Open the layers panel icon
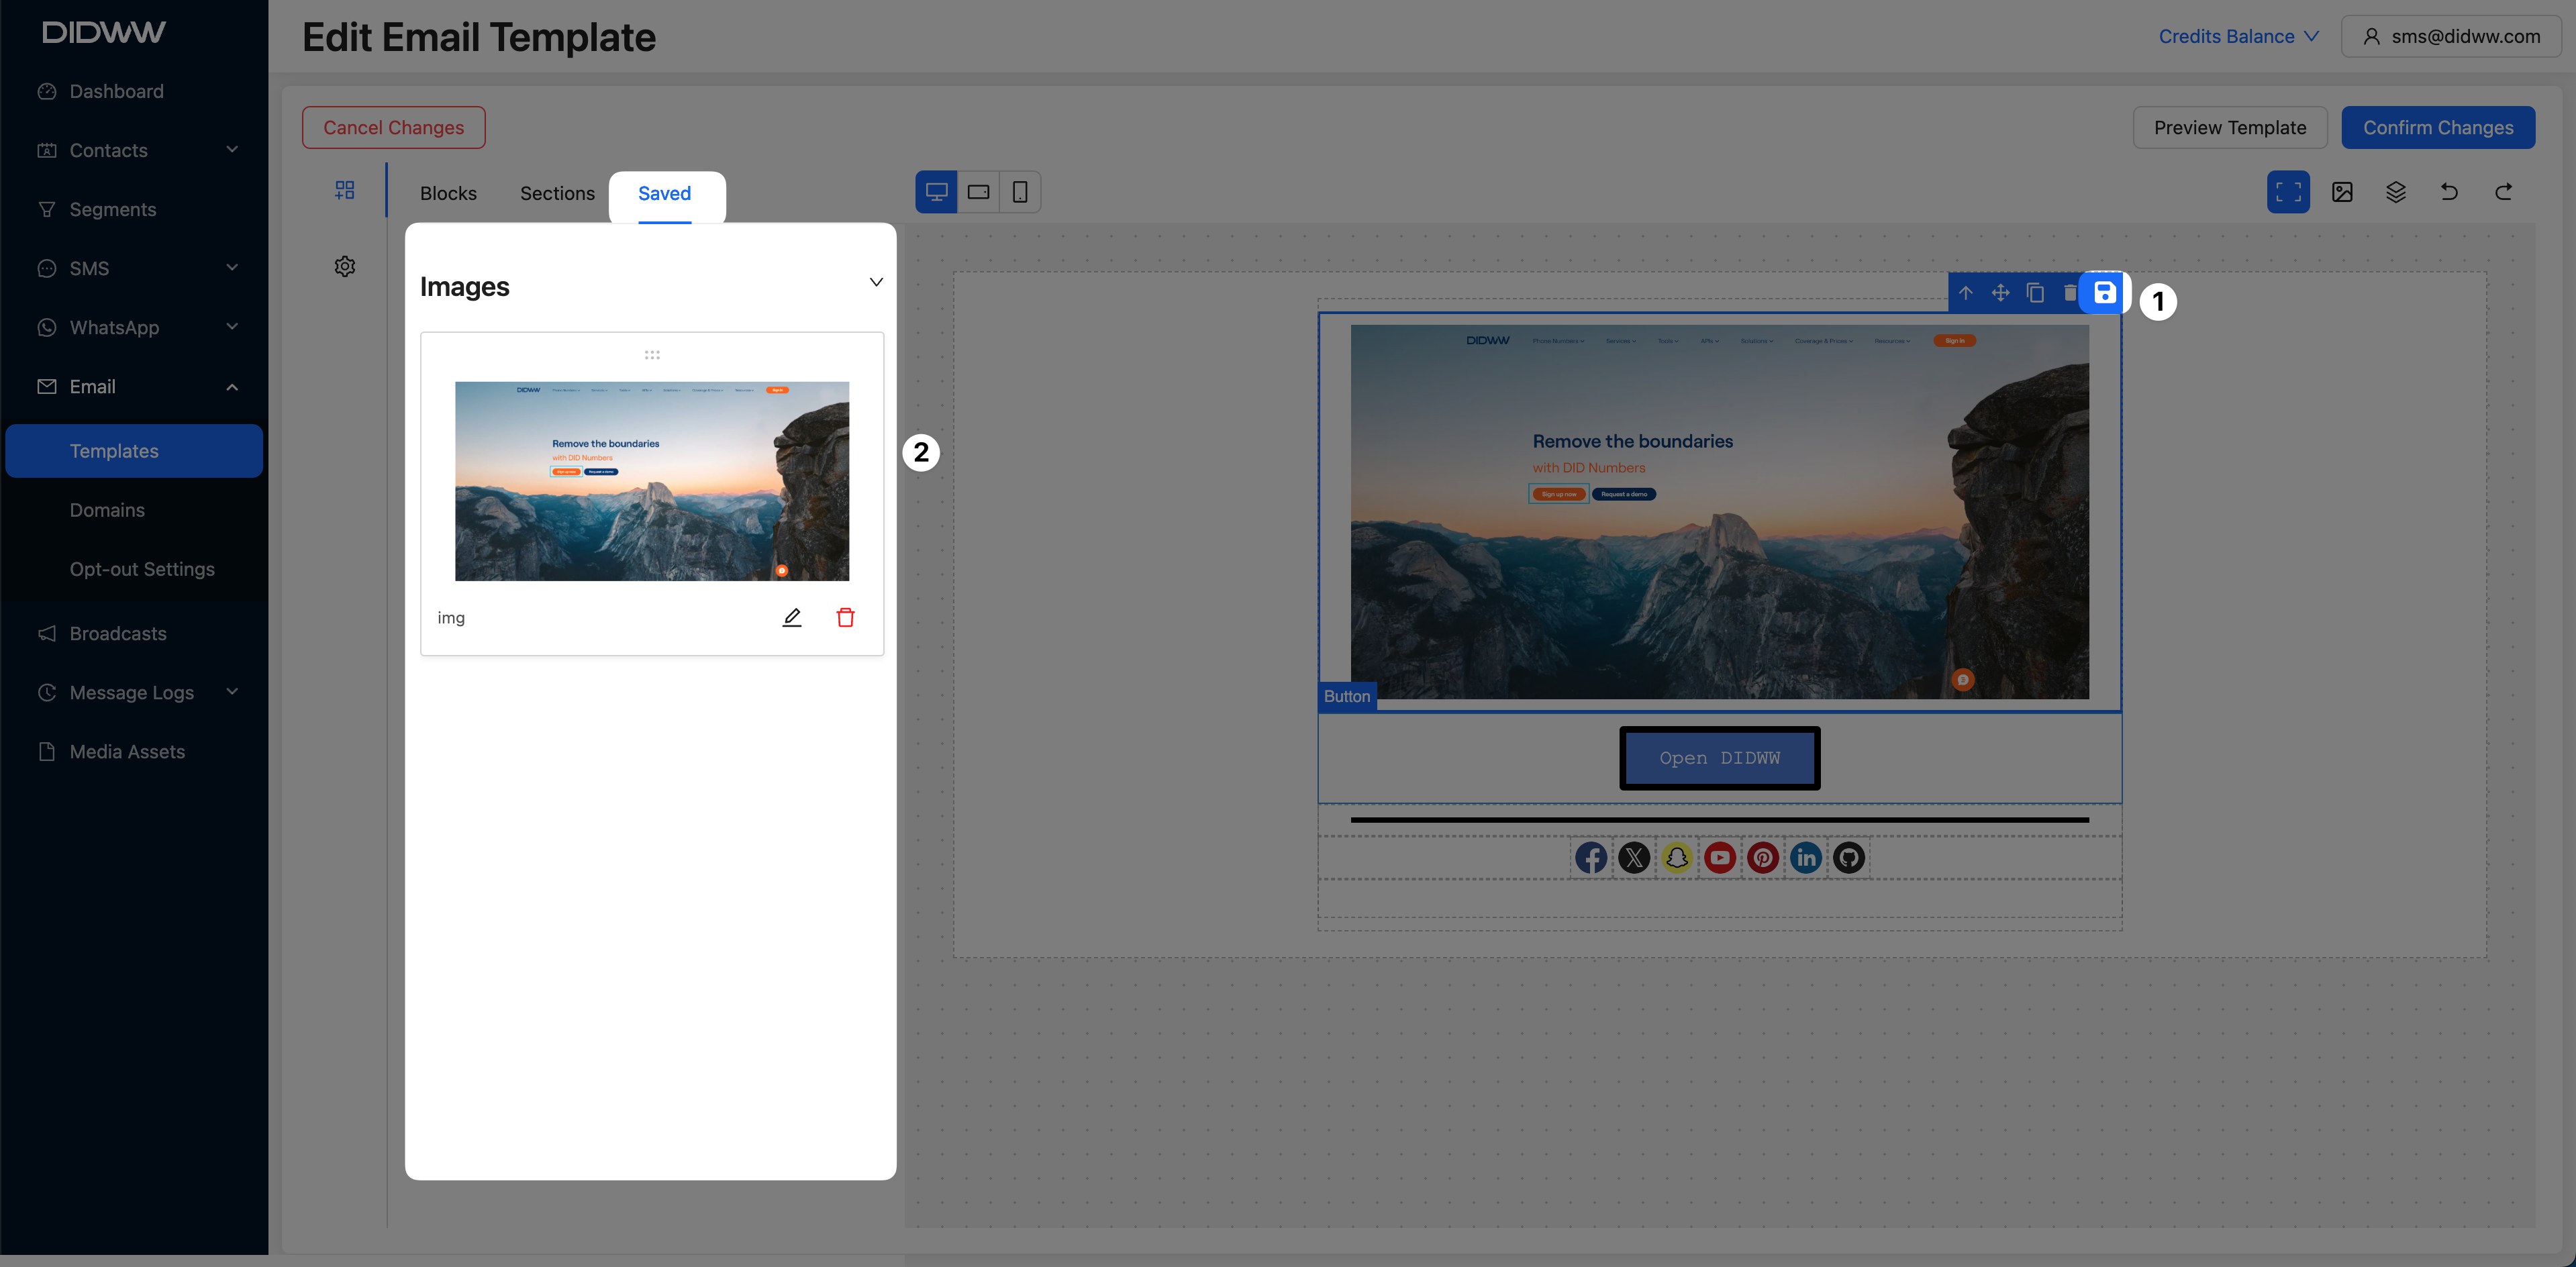The width and height of the screenshot is (2576, 1267). click(x=2395, y=192)
